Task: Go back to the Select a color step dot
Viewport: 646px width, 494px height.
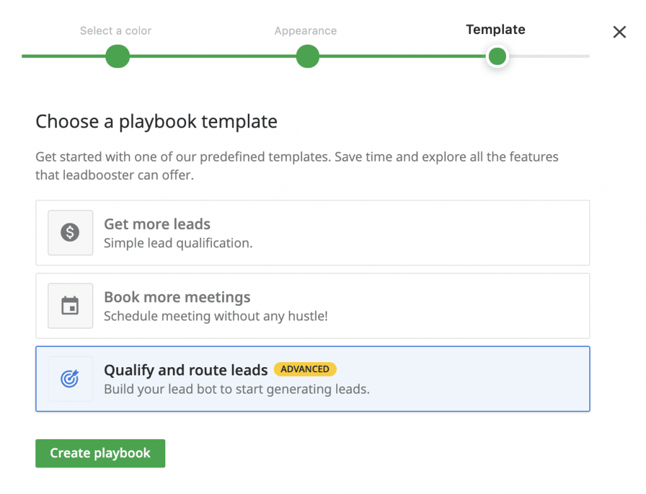Action: click(x=117, y=56)
